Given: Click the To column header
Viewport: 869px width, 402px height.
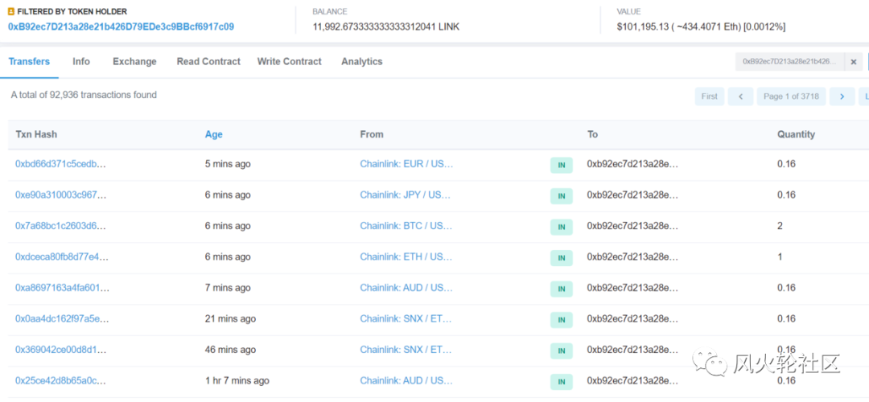Looking at the screenshot, I should coord(592,134).
